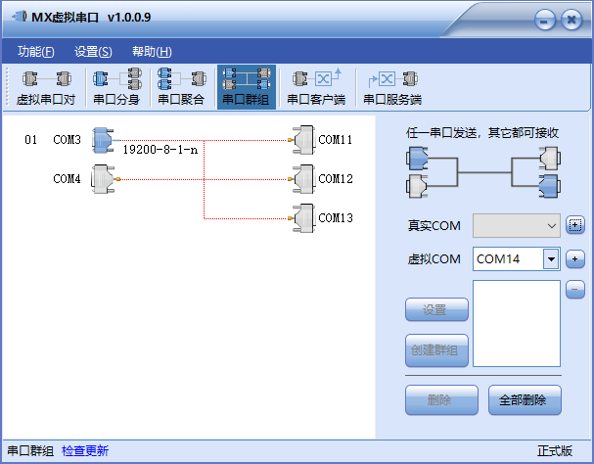The image size is (594, 464).
Task: Click the blue COM3 port connector icon
Action: point(103,140)
